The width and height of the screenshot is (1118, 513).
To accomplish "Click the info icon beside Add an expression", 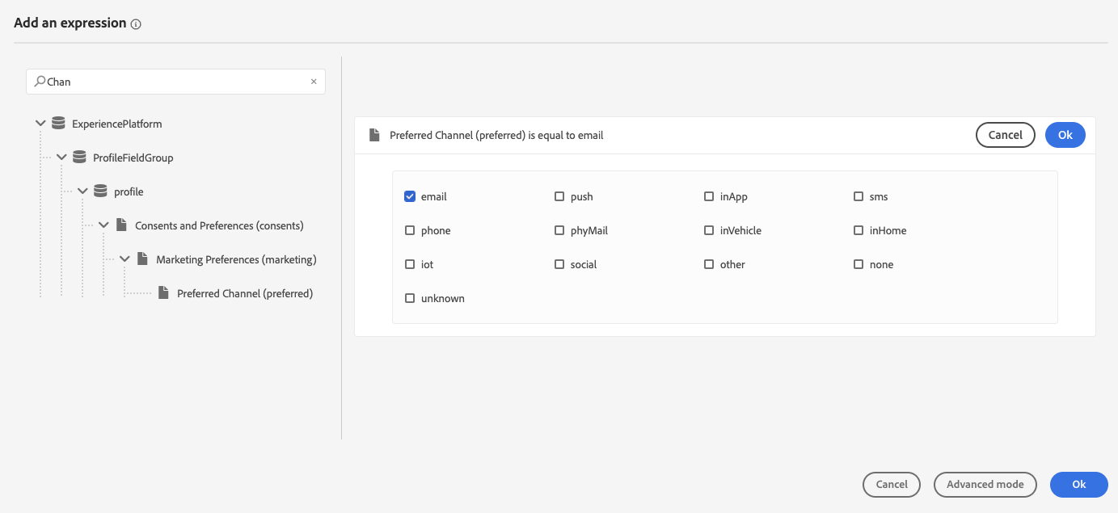I will (136, 24).
